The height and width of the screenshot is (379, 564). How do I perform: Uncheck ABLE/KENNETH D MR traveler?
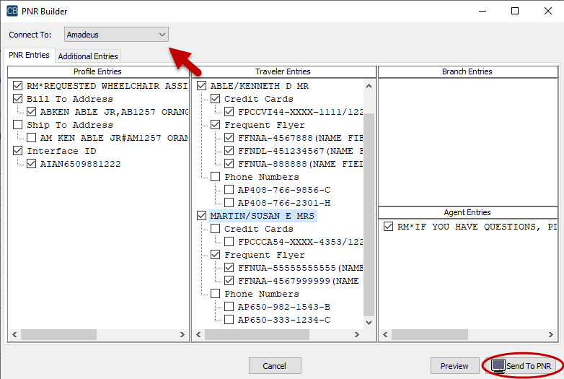tap(202, 86)
